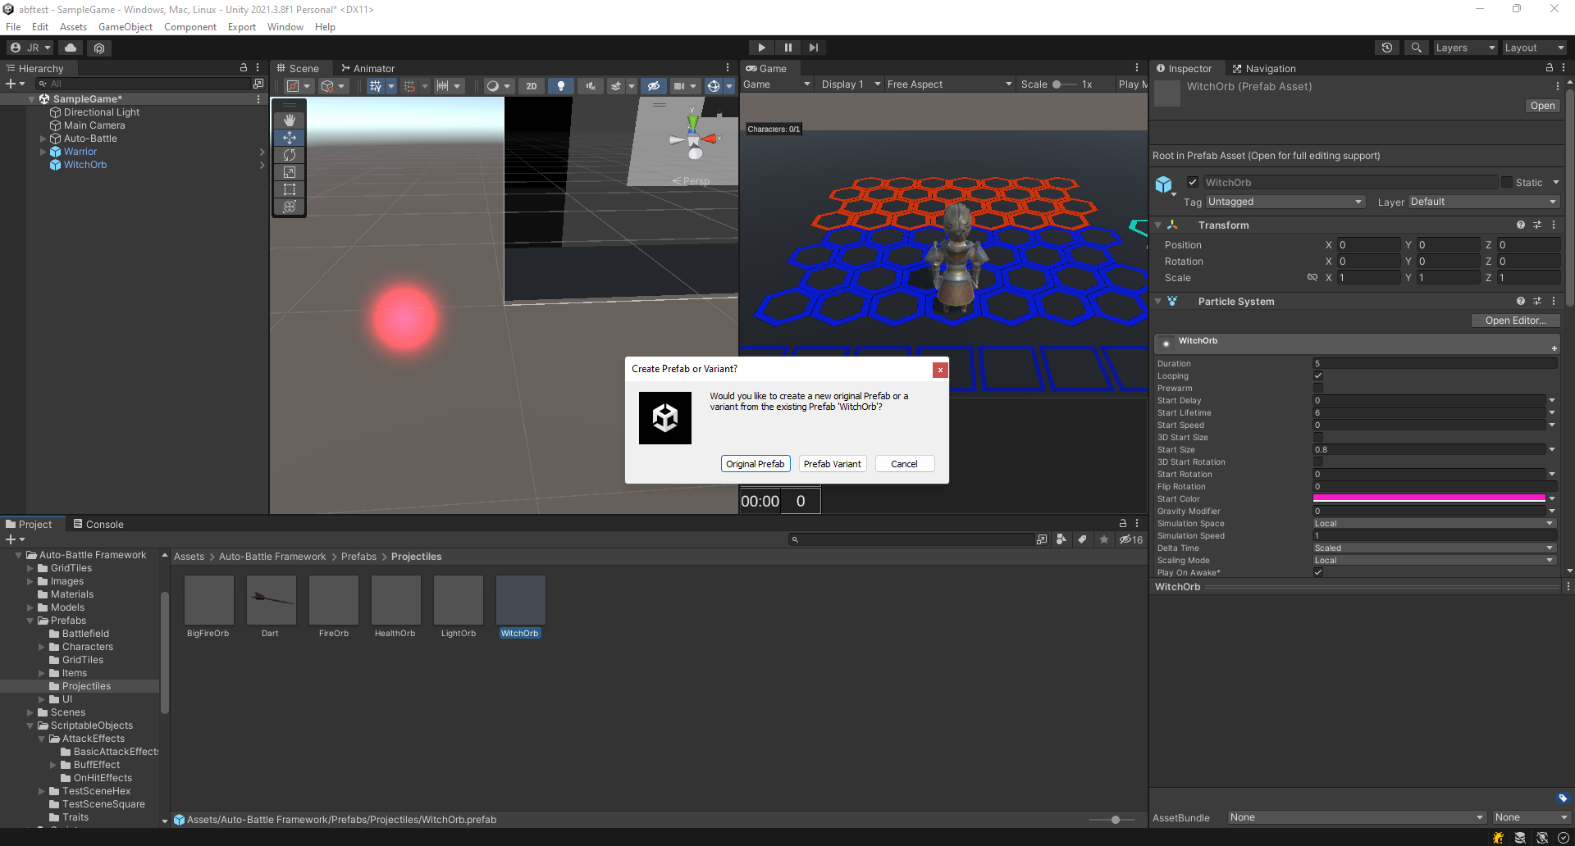Toggle 2D view mode in Scene
The image size is (1575, 846).
tap(532, 85)
